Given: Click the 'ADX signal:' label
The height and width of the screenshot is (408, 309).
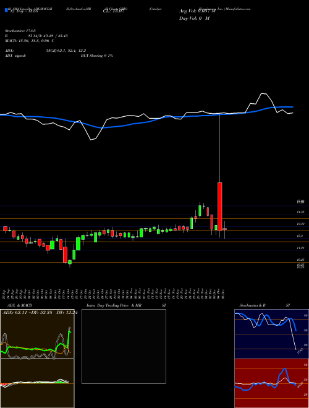Looking at the screenshot, I should point(15,56).
